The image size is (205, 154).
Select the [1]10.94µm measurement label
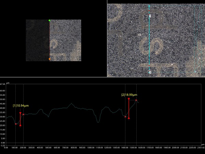click(21, 106)
